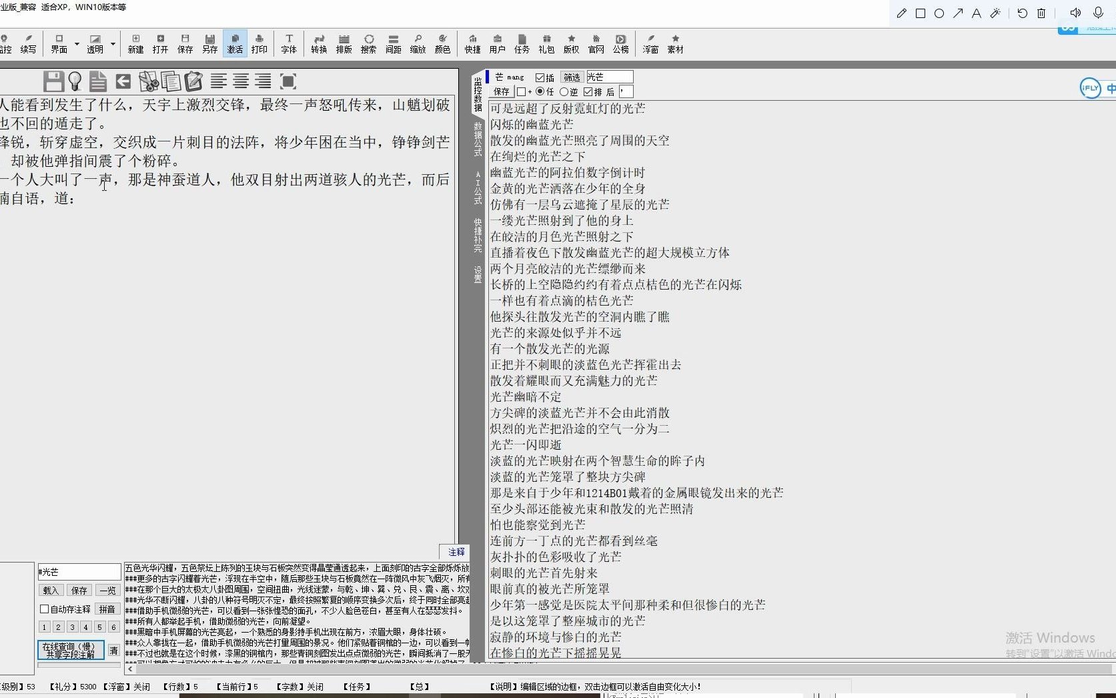Toggle the 自动存注释 checkbox
The image size is (1116, 698).
point(45,609)
